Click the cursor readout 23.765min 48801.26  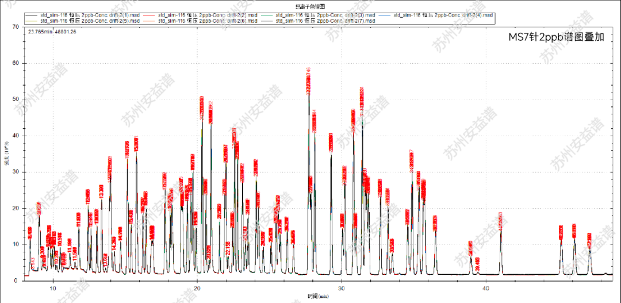click(52, 32)
